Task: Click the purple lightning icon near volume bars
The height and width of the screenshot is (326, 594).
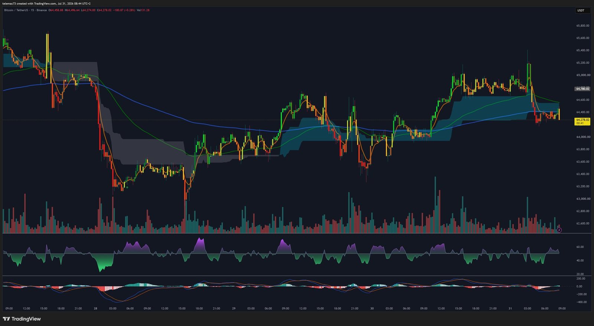Action: coord(559,230)
